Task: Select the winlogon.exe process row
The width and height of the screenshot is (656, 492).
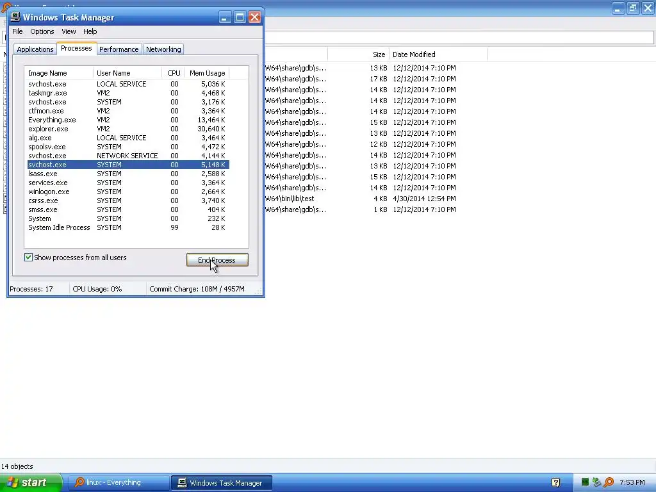Action: pyautogui.click(x=128, y=192)
